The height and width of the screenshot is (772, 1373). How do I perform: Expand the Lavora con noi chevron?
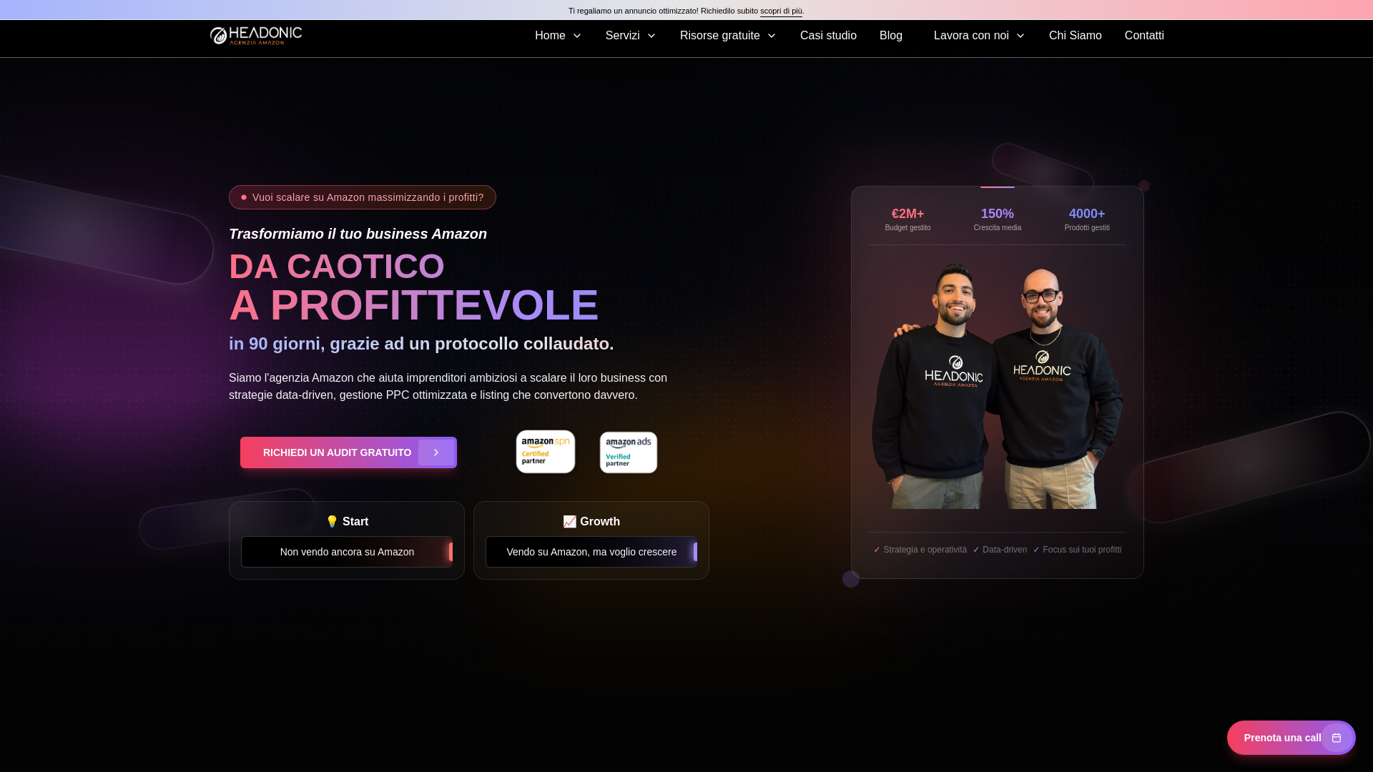click(x=1020, y=36)
